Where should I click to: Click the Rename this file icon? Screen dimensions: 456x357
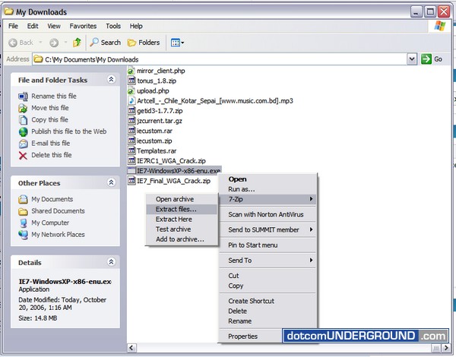24,96
